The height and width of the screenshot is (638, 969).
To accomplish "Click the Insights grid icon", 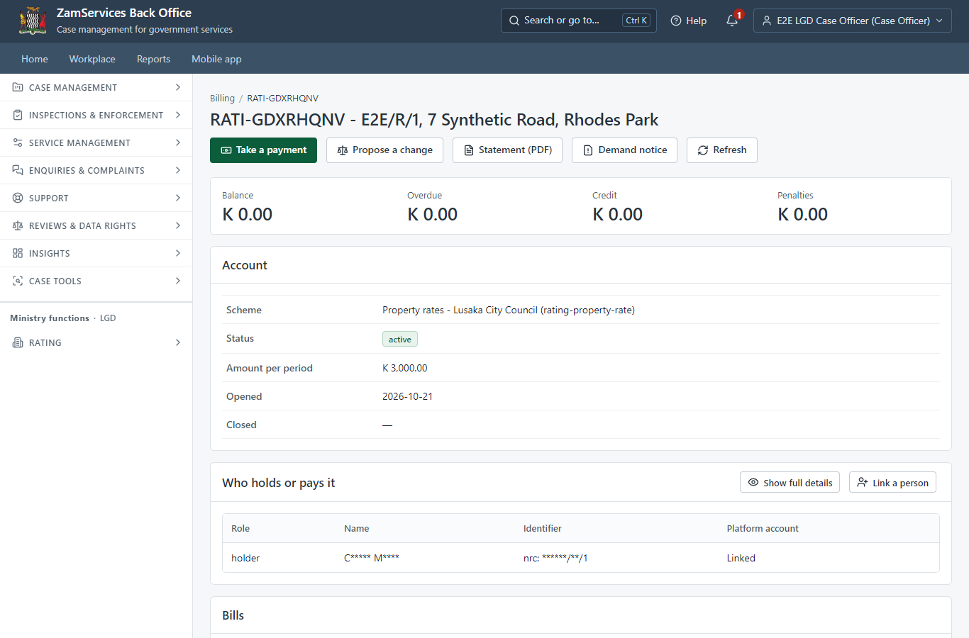I will point(18,253).
